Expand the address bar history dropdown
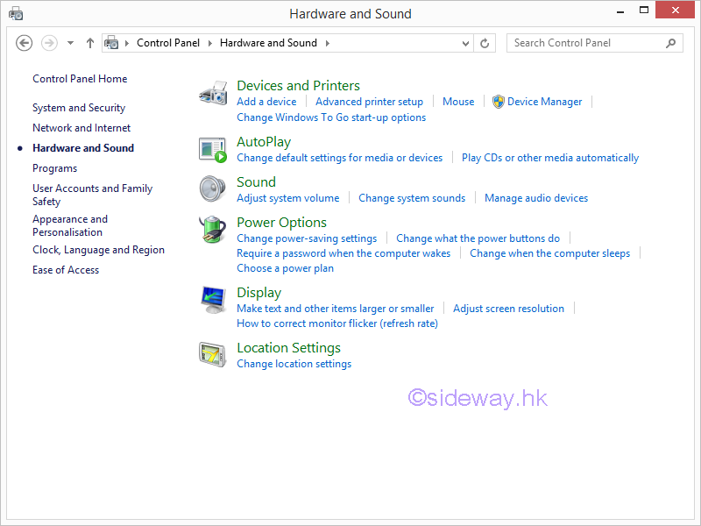The width and height of the screenshot is (701, 526). 466,43
